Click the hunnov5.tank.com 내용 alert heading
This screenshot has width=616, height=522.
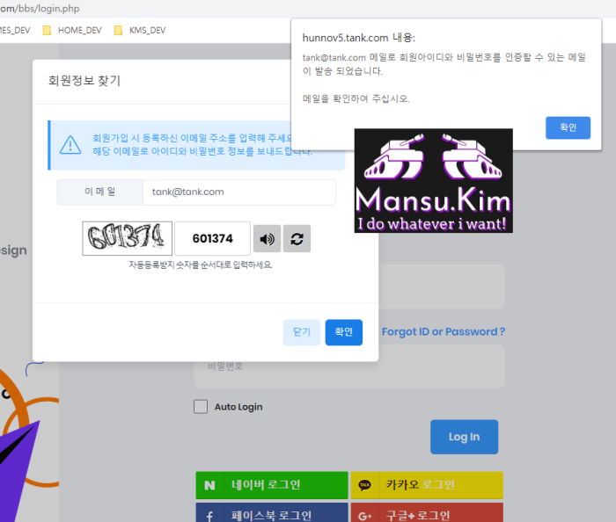pos(359,38)
